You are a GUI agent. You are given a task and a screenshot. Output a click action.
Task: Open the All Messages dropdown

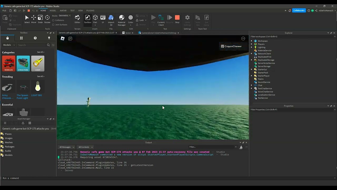[67, 147]
